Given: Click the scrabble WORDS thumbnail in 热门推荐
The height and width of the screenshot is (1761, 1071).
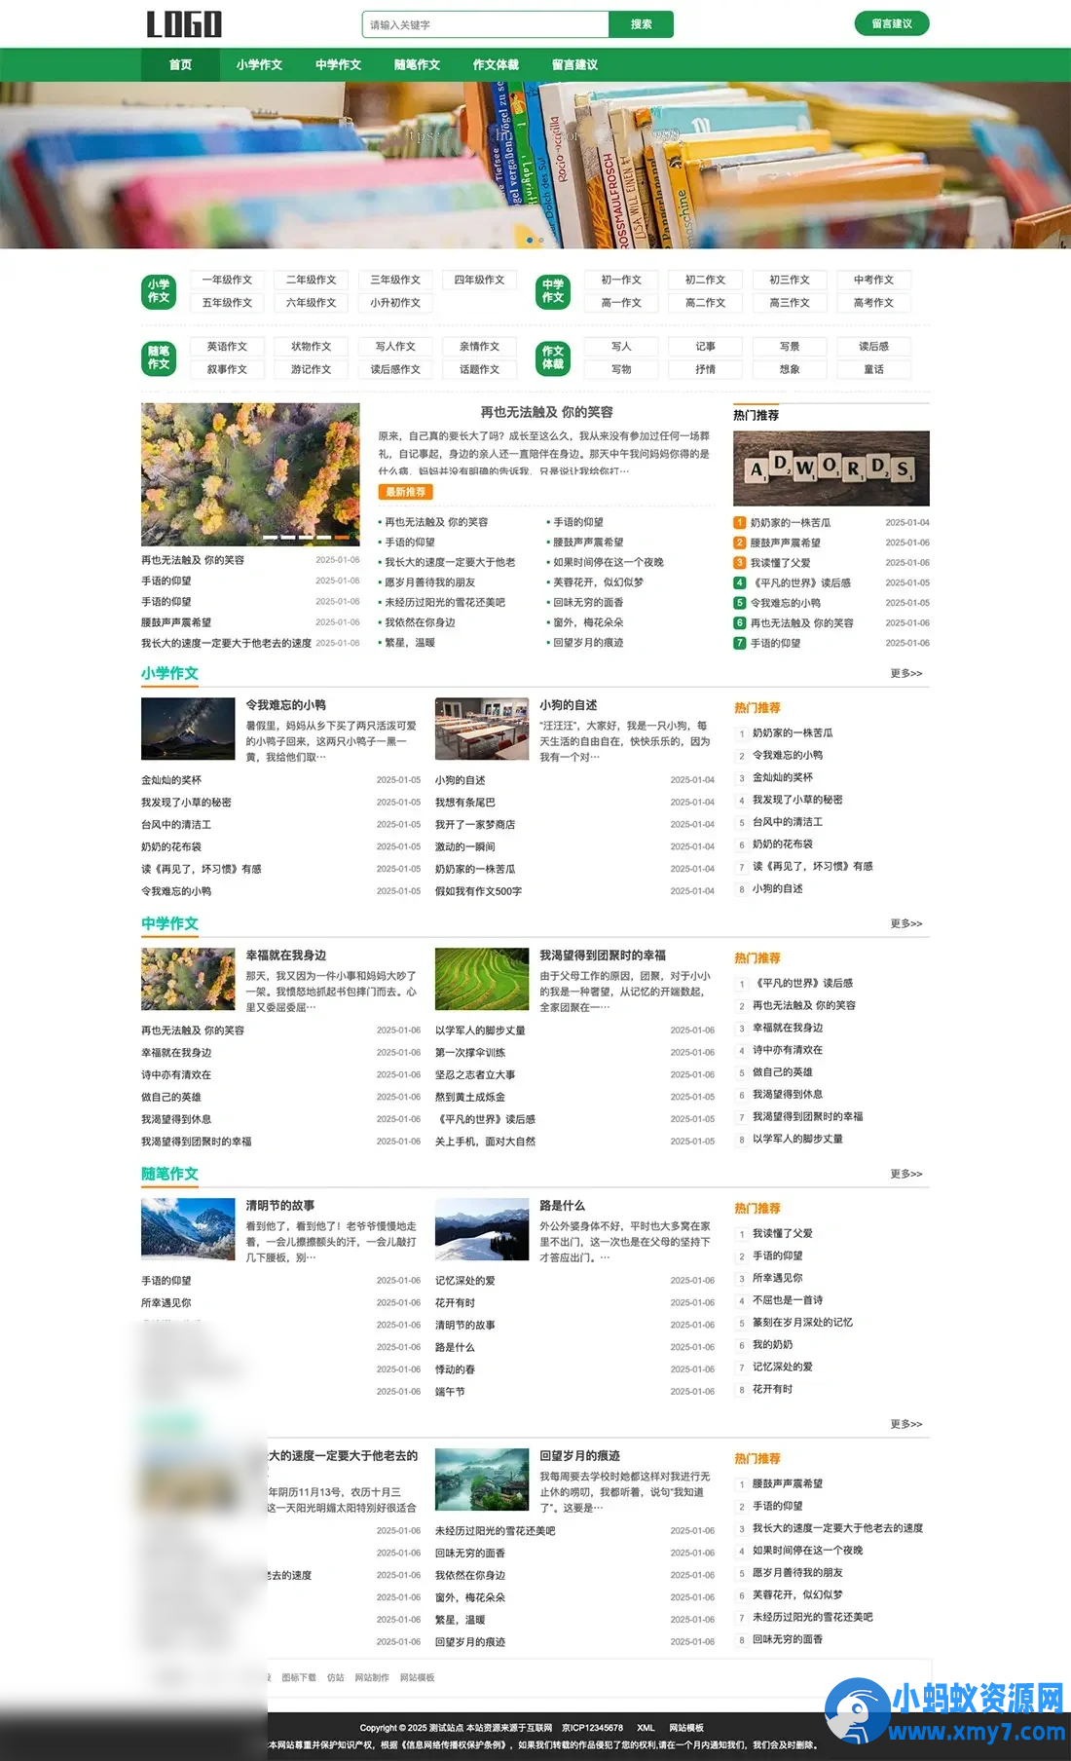Looking at the screenshot, I should (831, 468).
